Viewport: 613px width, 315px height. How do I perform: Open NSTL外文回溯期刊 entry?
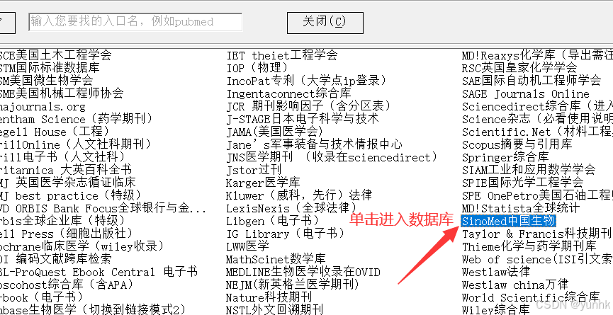coord(274,309)
